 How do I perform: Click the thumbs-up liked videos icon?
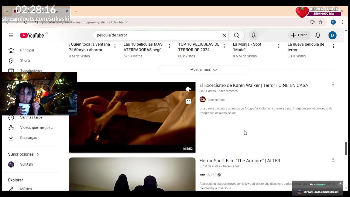click(11, 128)
